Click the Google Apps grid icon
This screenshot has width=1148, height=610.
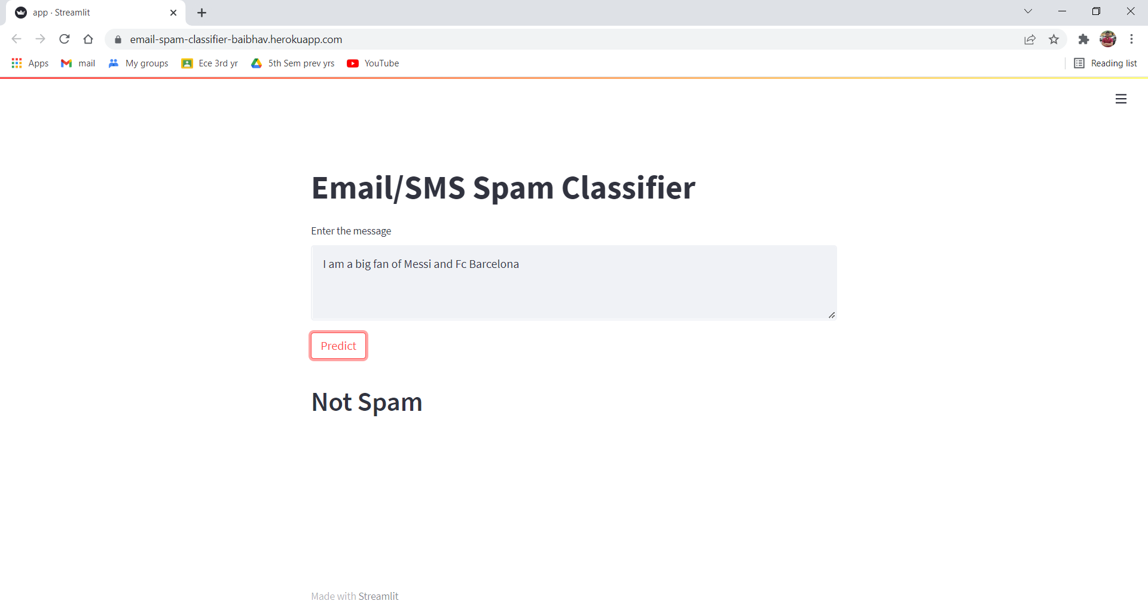(x=16, y=63)
